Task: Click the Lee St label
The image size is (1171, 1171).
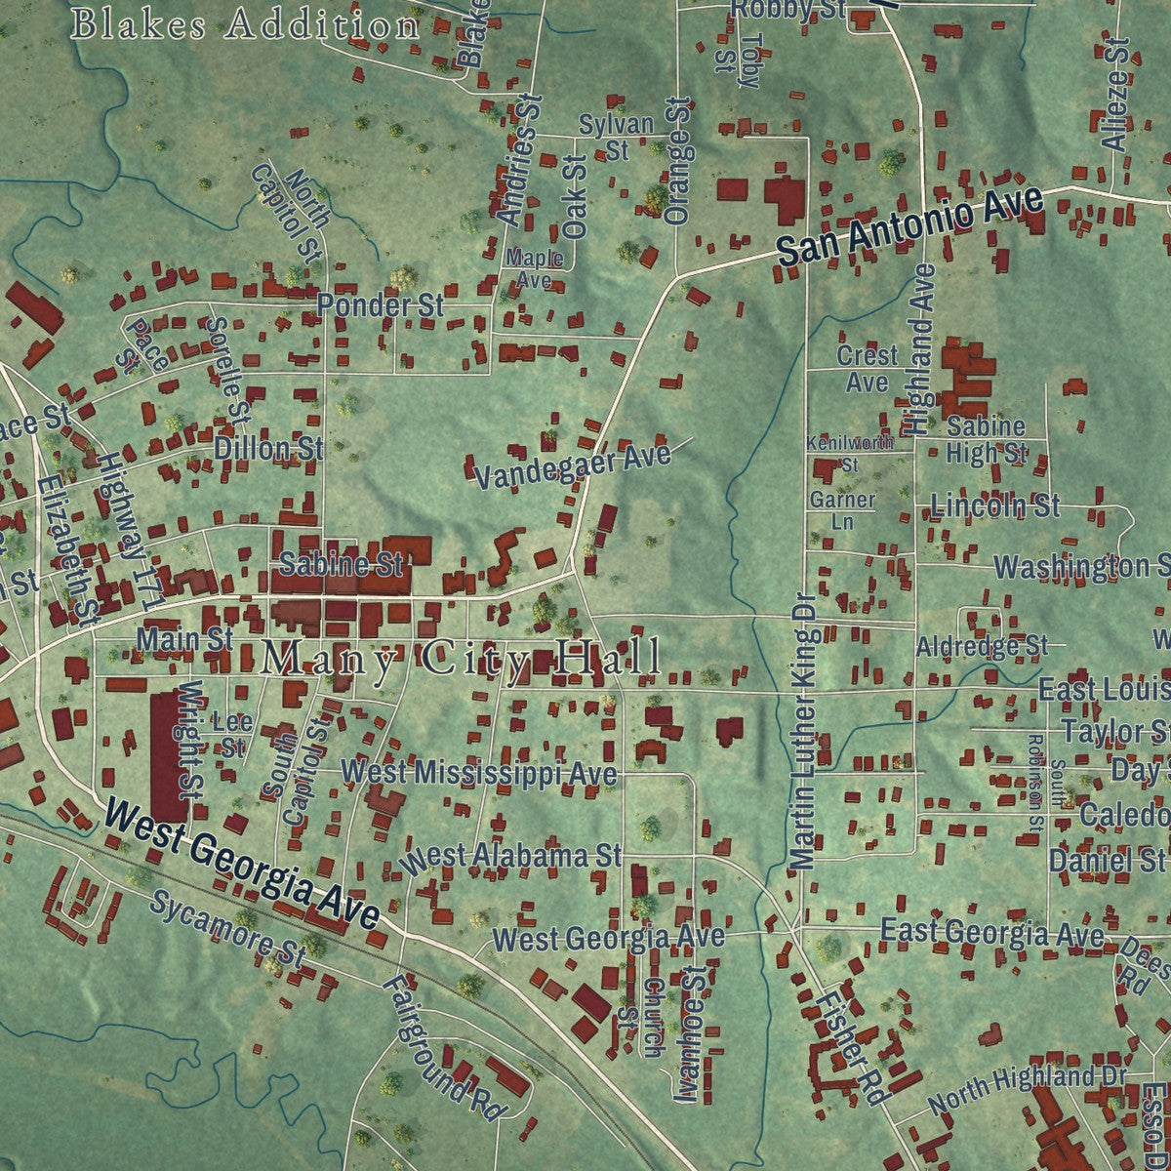Action: (x=231, y=735)
